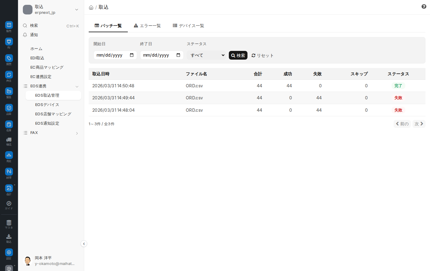Click the home breadcrumb icon
The image size is (433, 271).
pos(91,8)
